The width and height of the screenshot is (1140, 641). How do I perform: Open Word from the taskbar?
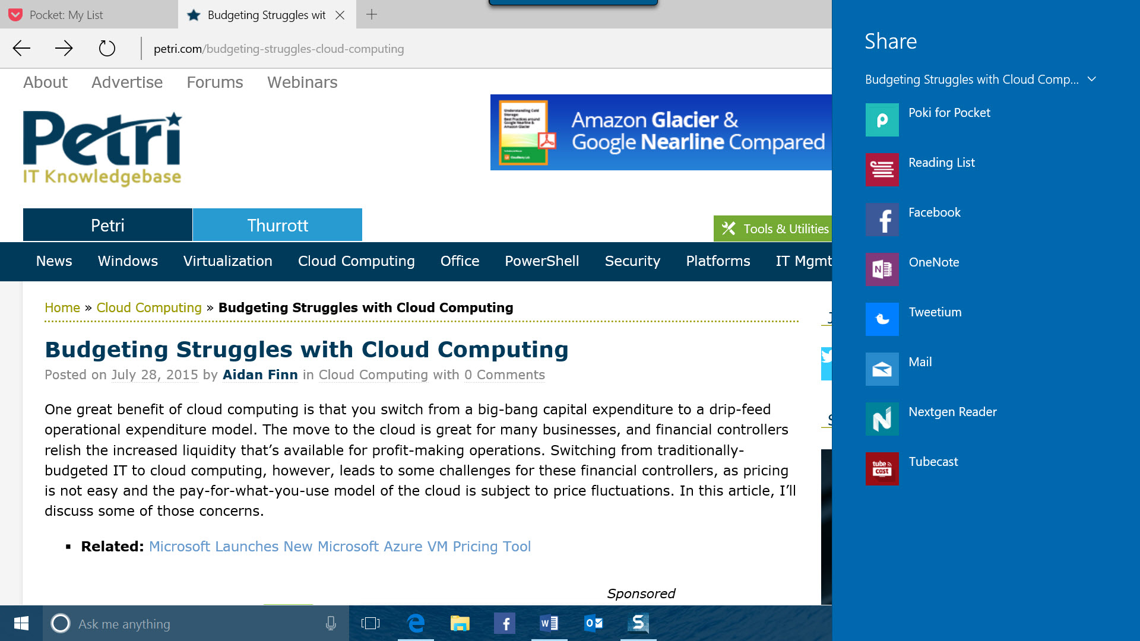tap(549, 623)
